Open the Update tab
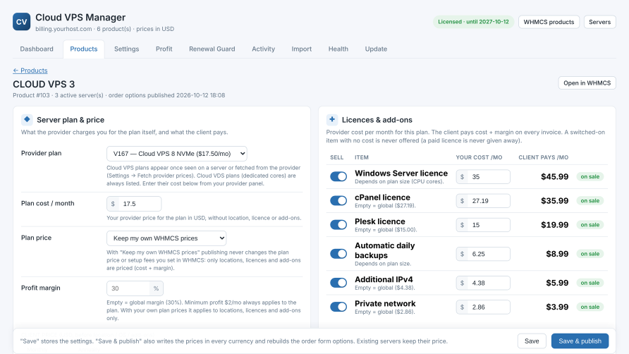The width and height of the screenshot is (629, 354). point(376,49)
